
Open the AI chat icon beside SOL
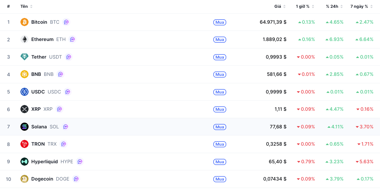click(66, 127)
